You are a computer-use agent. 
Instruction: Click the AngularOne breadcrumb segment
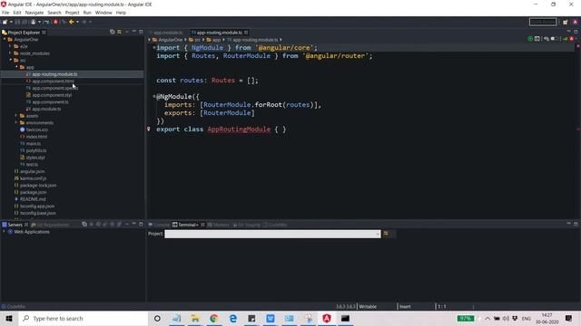[x=168, y=40]
